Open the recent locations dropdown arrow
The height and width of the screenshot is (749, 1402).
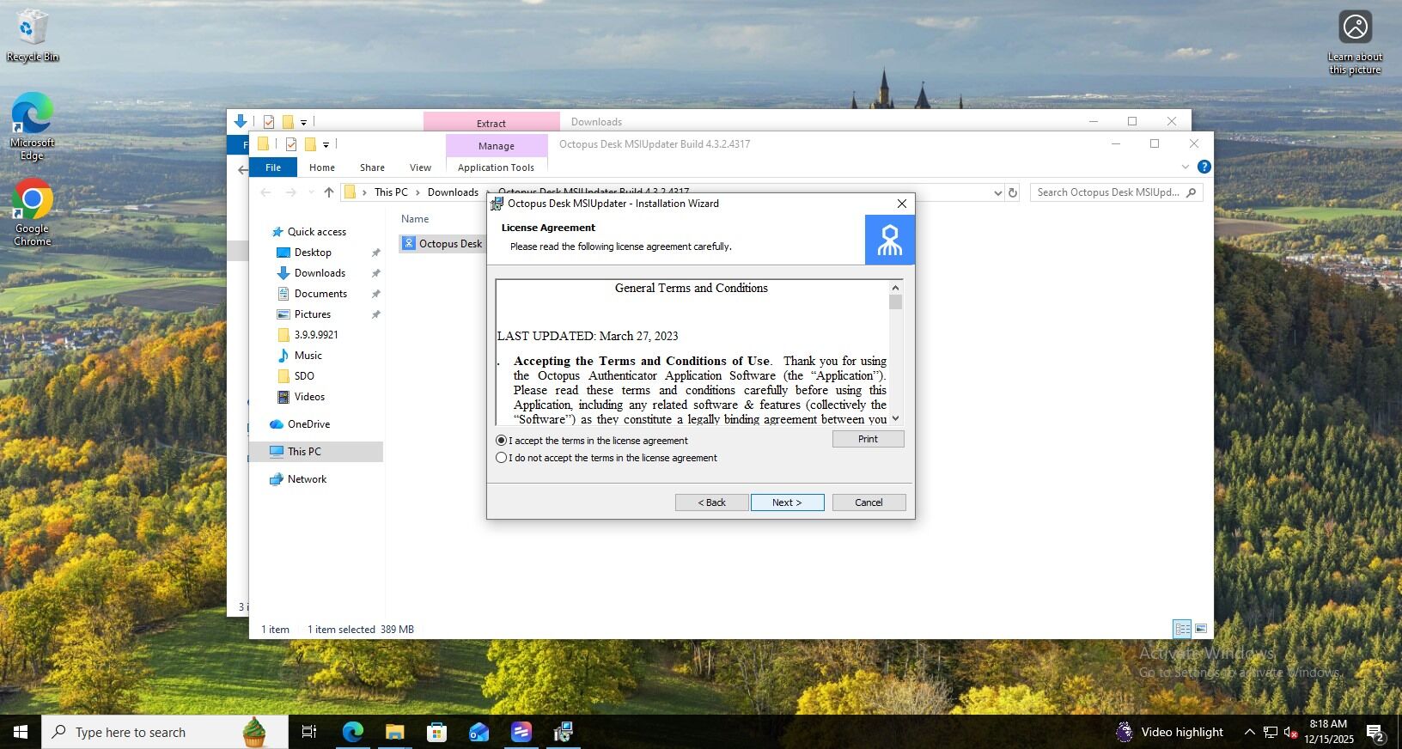310,192
